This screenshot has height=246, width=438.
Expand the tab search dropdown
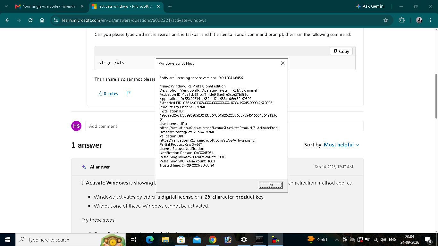coord(6,6)
